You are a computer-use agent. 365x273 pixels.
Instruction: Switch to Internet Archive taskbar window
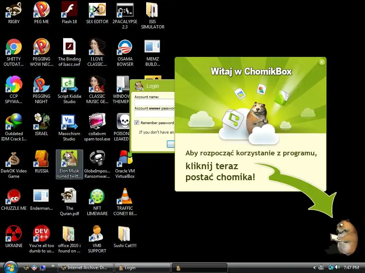[86, 268]
